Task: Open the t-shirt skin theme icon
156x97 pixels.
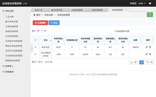Action: (x=150, y=3)
